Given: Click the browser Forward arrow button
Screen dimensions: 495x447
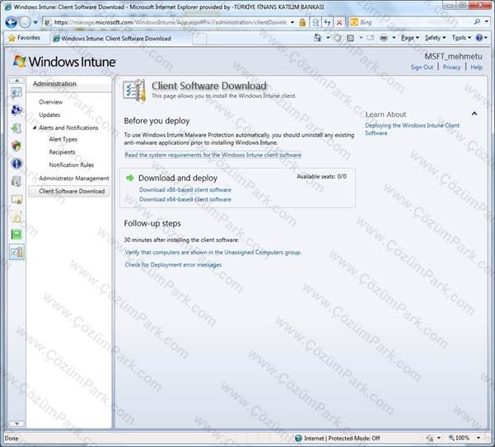Looking at the screenshot, I should tap(25, 22).
